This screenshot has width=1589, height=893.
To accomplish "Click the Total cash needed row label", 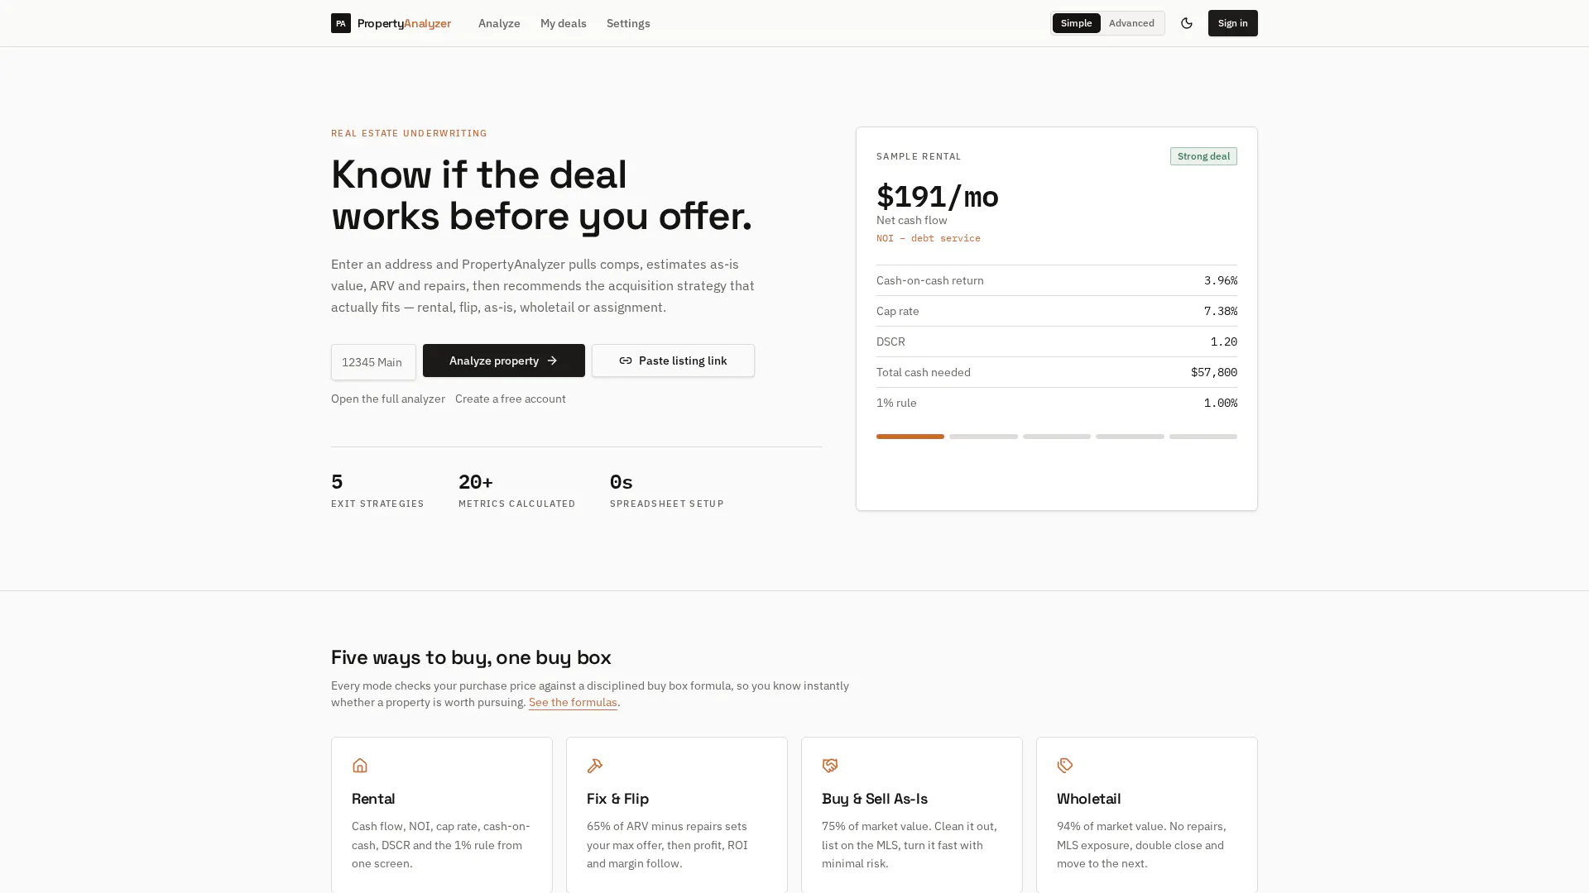I will pyautogui.click(x=924, y=372).
